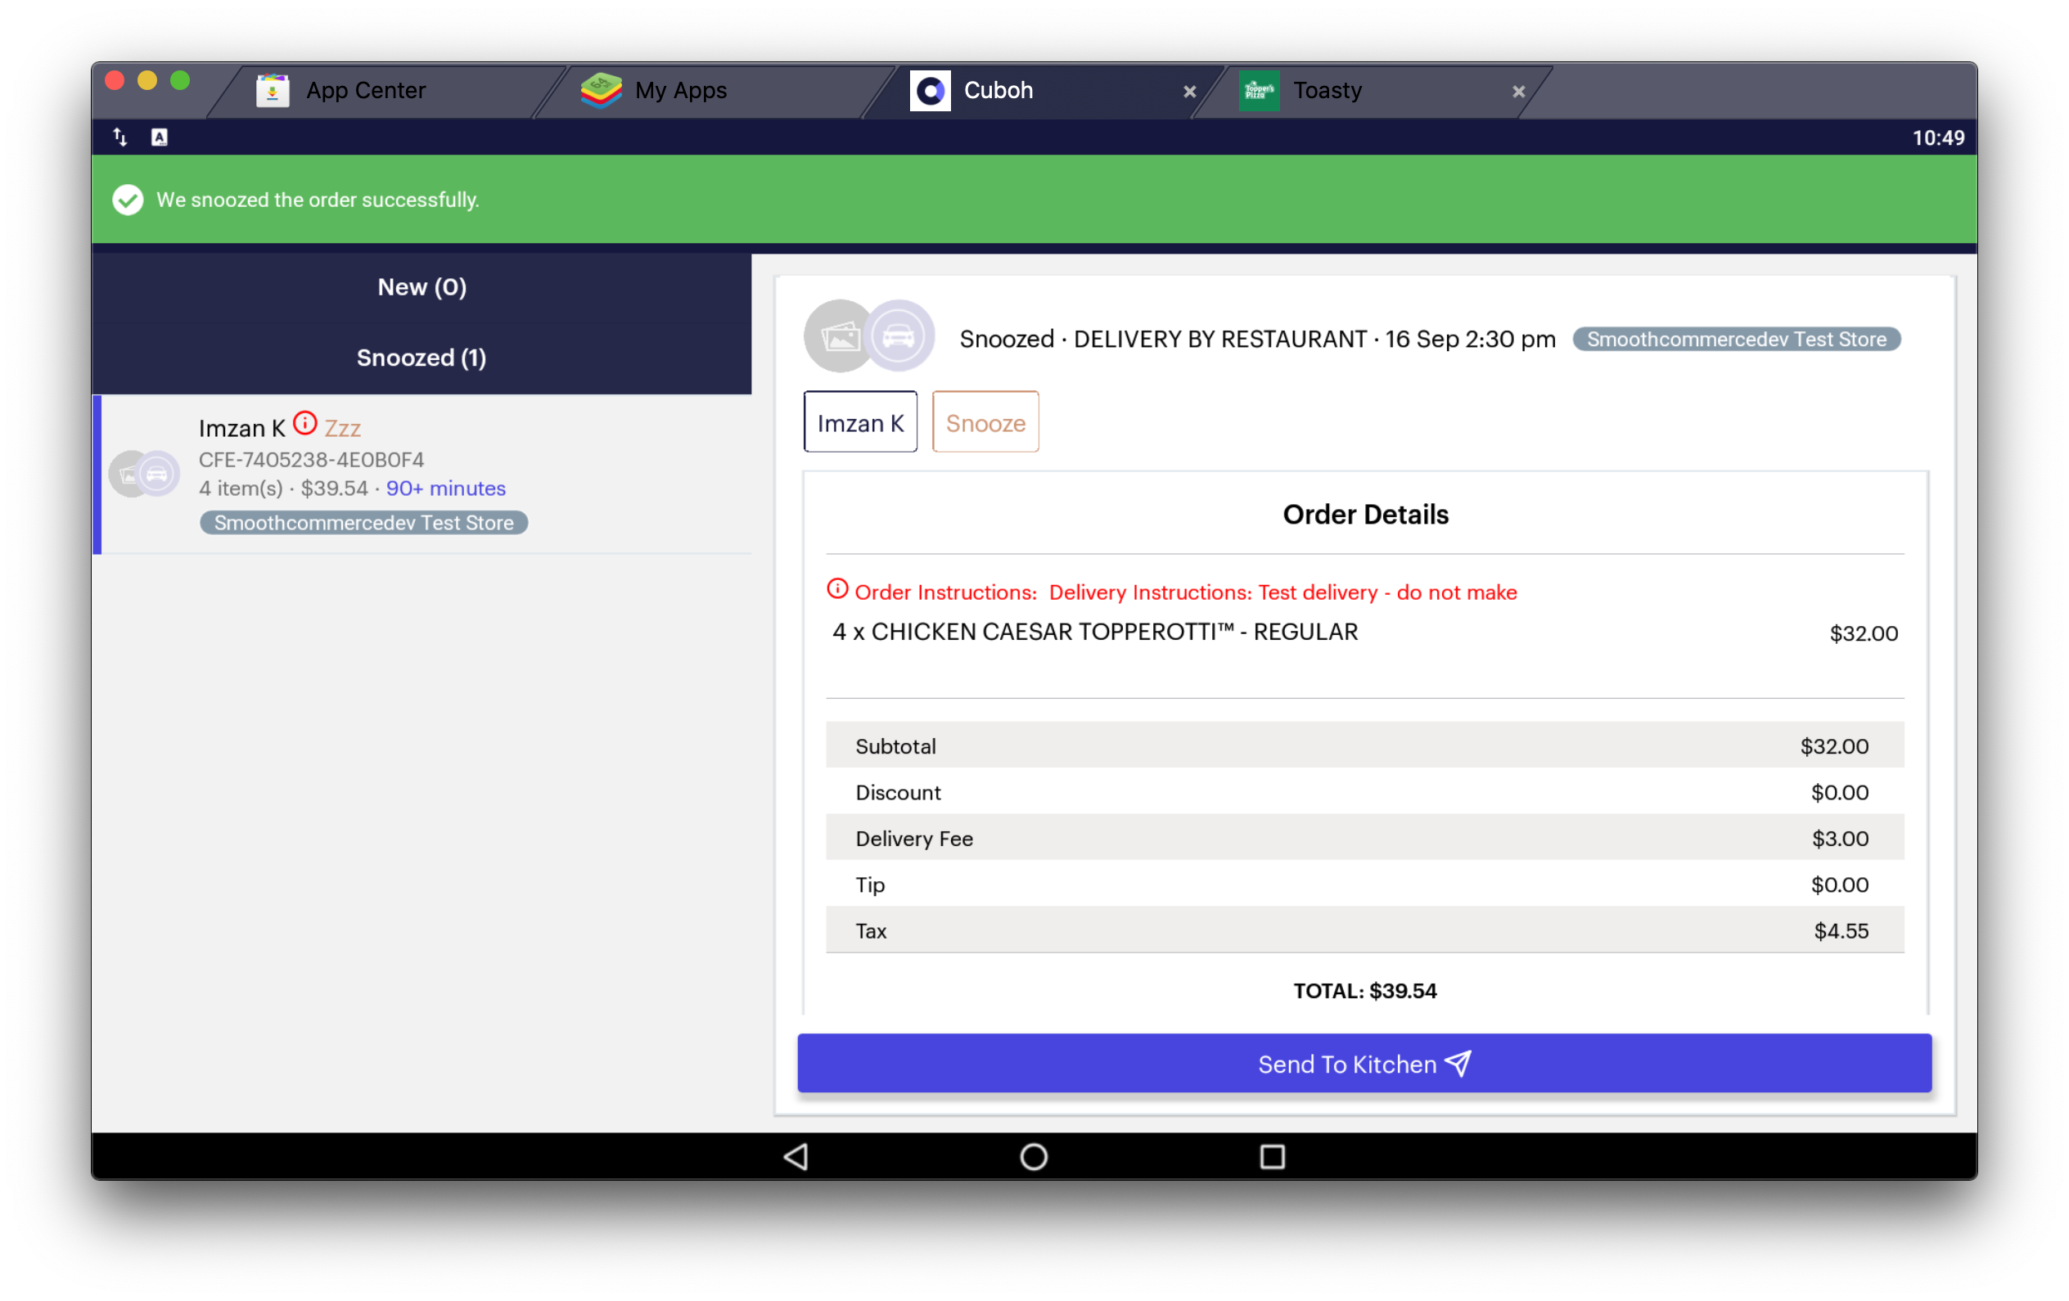Open the keyboard input method icon
This screenshot has width=2069, height=1301.
coord(159,137)
